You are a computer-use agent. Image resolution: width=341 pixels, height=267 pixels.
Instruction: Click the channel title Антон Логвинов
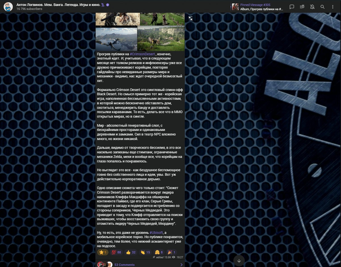tap(58, 5)
